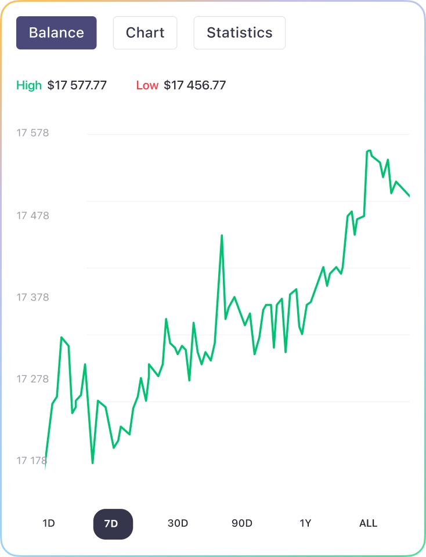The height and width of the screenshot is (557, 426).
Task: Click the tall middle spike on the chart
Action: click(x=222, y=236)
